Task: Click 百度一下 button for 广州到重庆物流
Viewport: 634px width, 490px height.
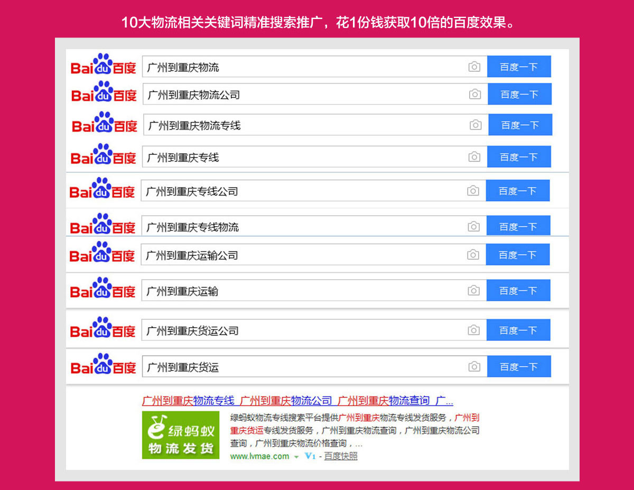Action: tap(519, 67)
